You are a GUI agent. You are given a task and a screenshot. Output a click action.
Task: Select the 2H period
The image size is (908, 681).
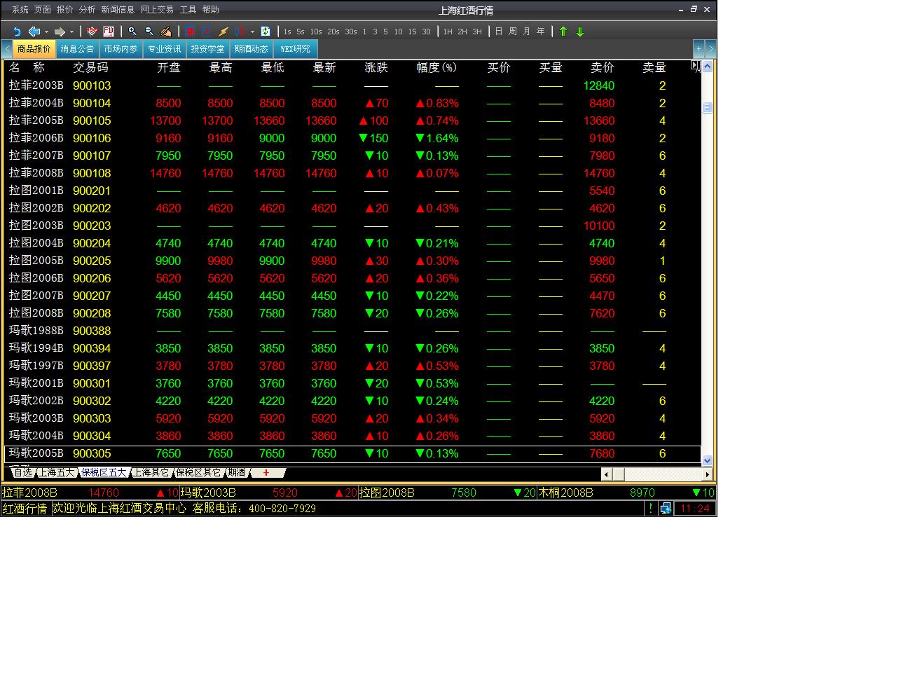pyautogui.click(x=462, y=32)
